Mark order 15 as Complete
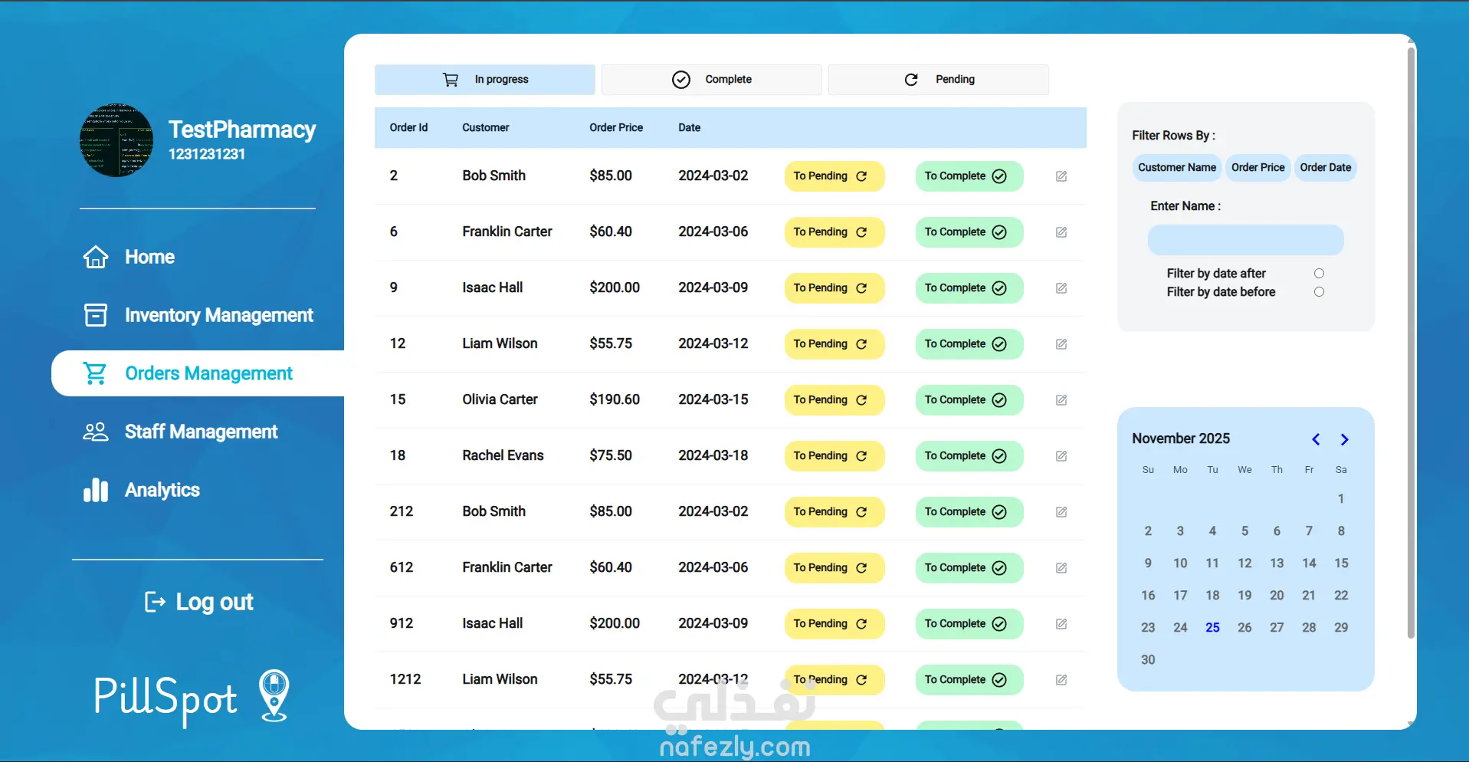Viewport: 1469px width, 762px height. (969, 400)
